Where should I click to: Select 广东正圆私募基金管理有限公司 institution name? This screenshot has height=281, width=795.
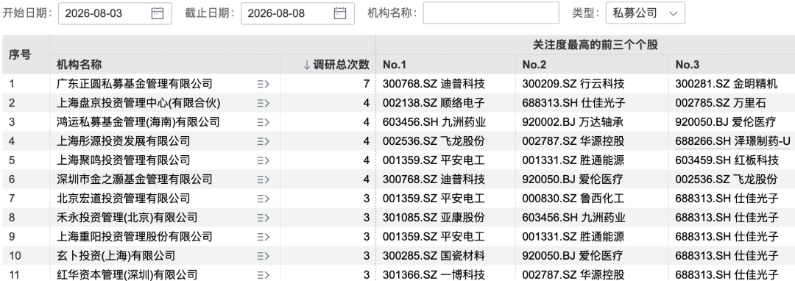tap(135, 84)
